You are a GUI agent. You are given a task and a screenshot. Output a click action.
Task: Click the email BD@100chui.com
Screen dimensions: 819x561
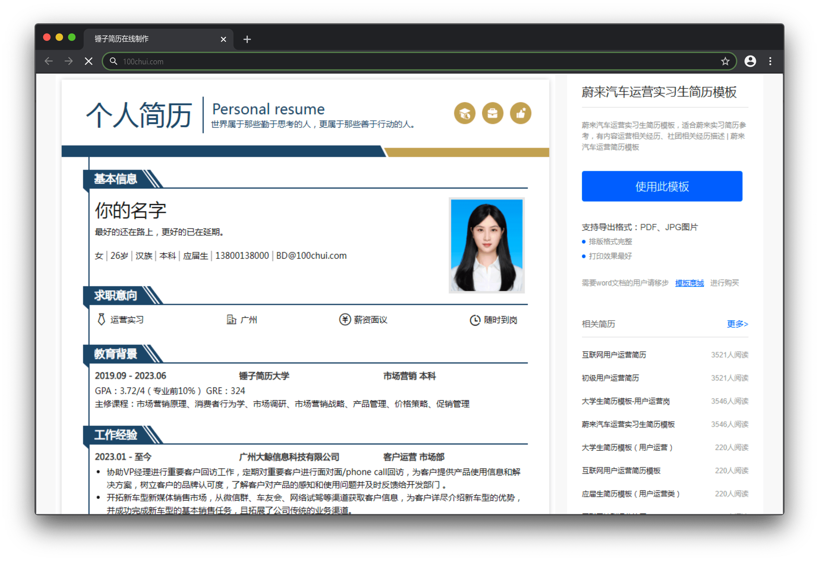tap(311, 256)
